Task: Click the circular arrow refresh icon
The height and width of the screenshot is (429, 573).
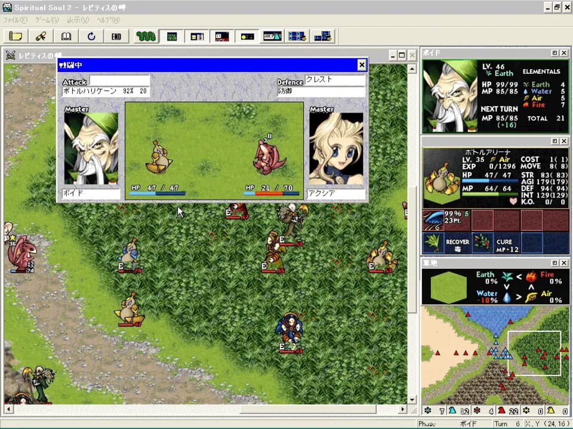Action: [x=91, y=36]
